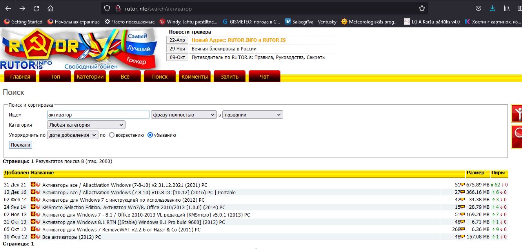Open the 'GISMETEO' bookmark
Image resolution: width=522 pixels, height=249 pixels.
tap(251, 22)
